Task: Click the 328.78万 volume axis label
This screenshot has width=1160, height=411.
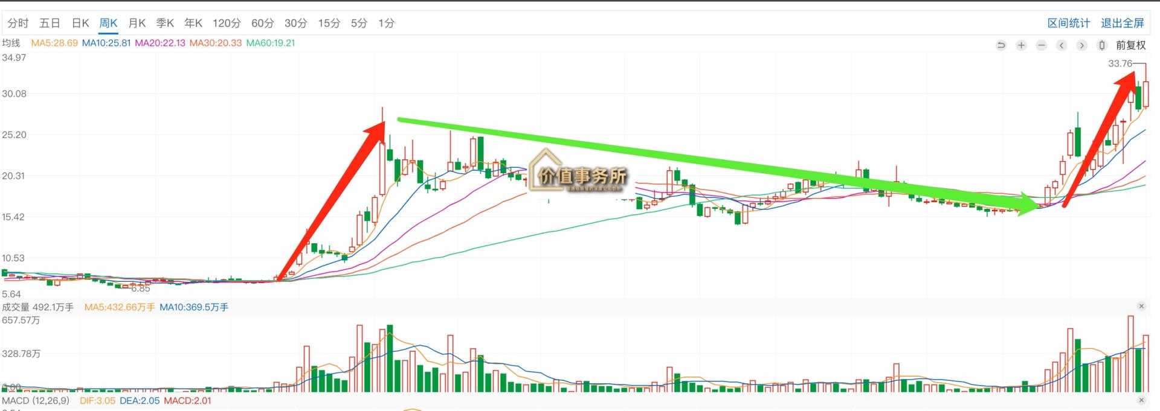Action: (x=21, y=354)
